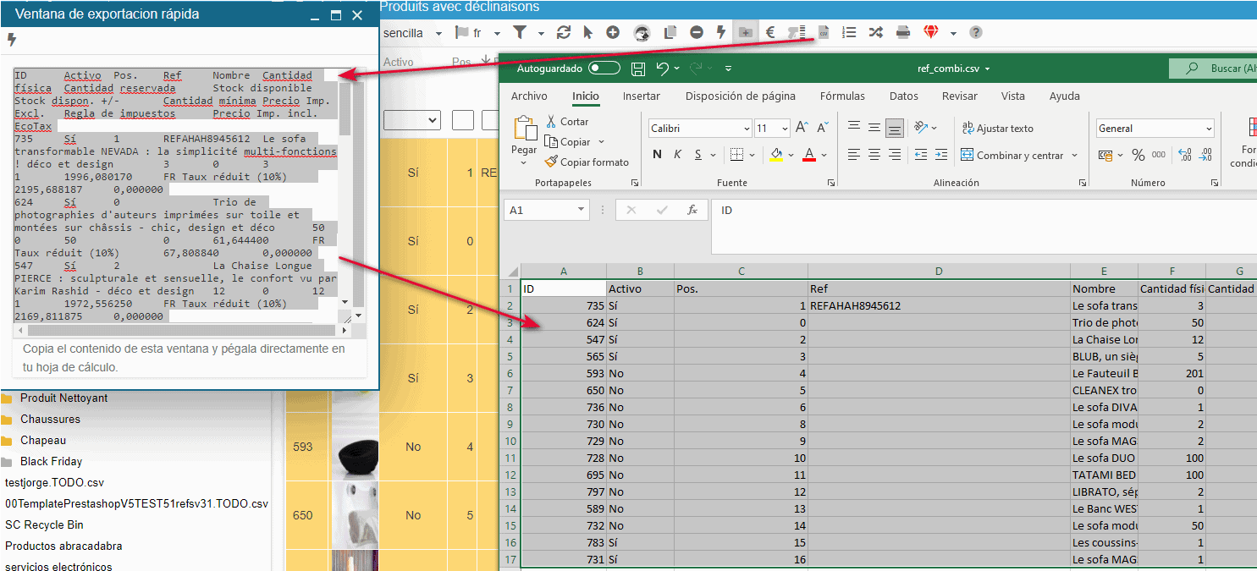1257x571 pixels.
Task: Click the percent style icon
Action: pos(1138,156)
